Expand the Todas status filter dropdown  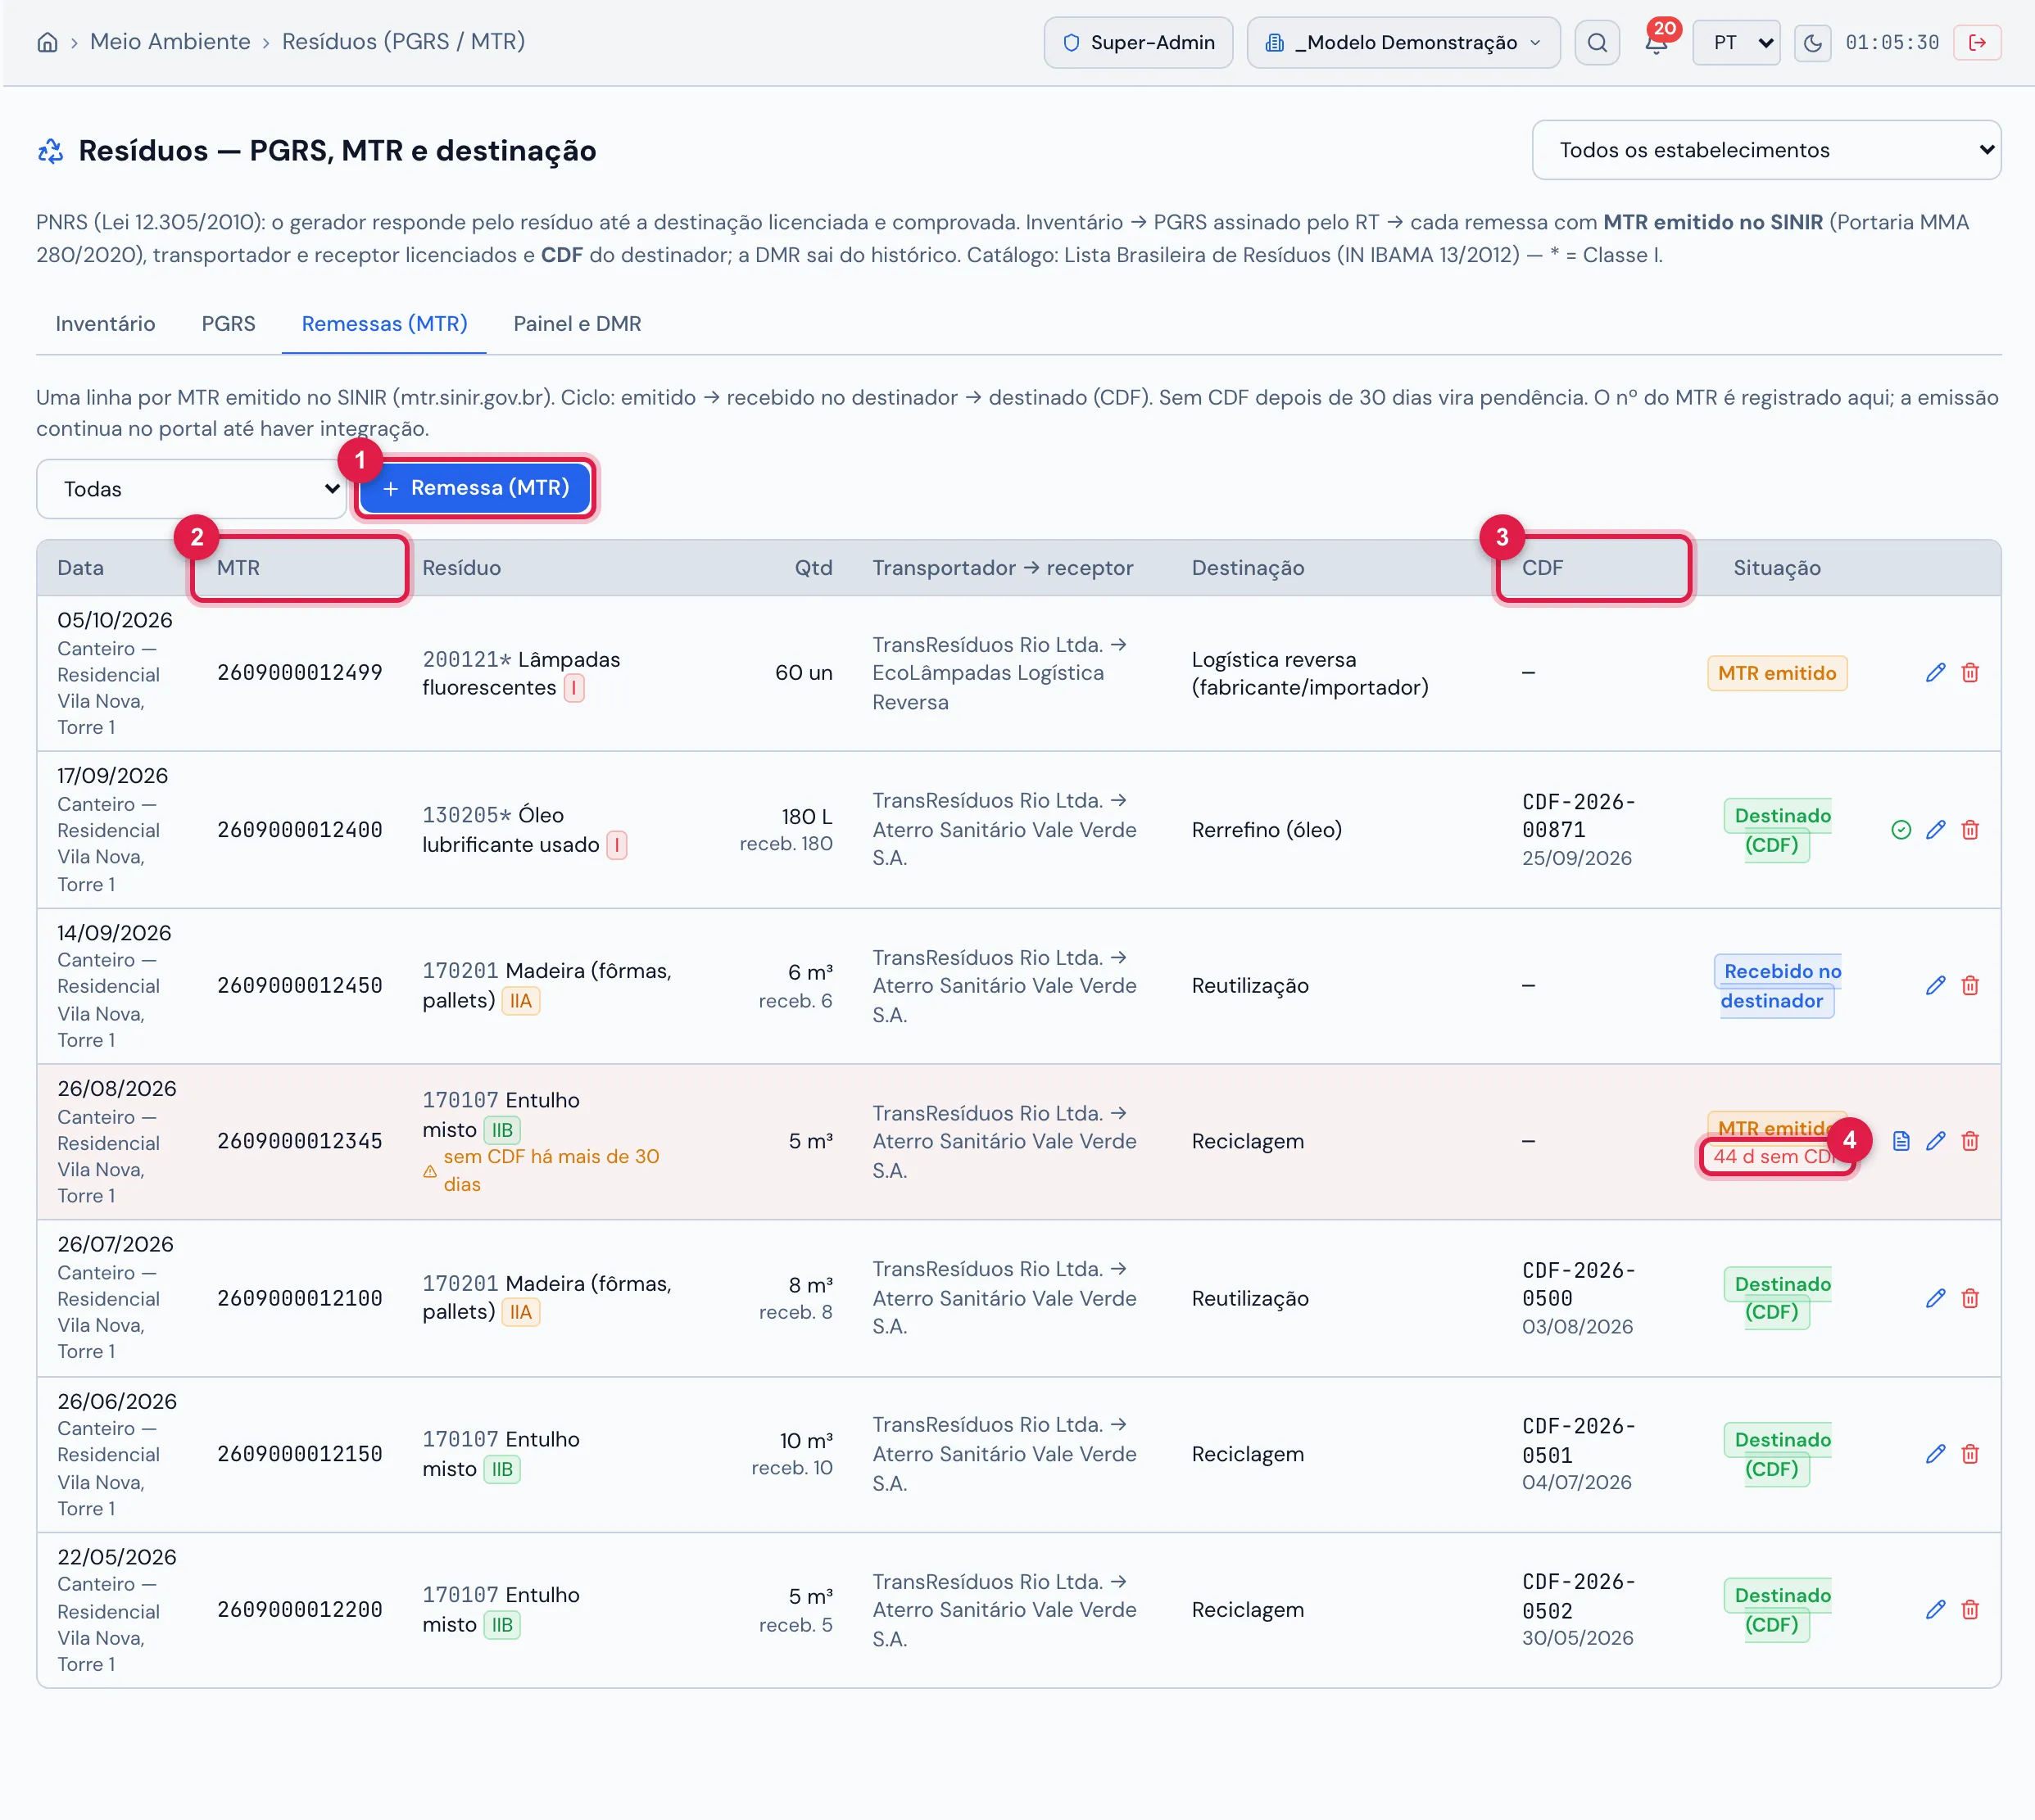(x=191, y=489)
